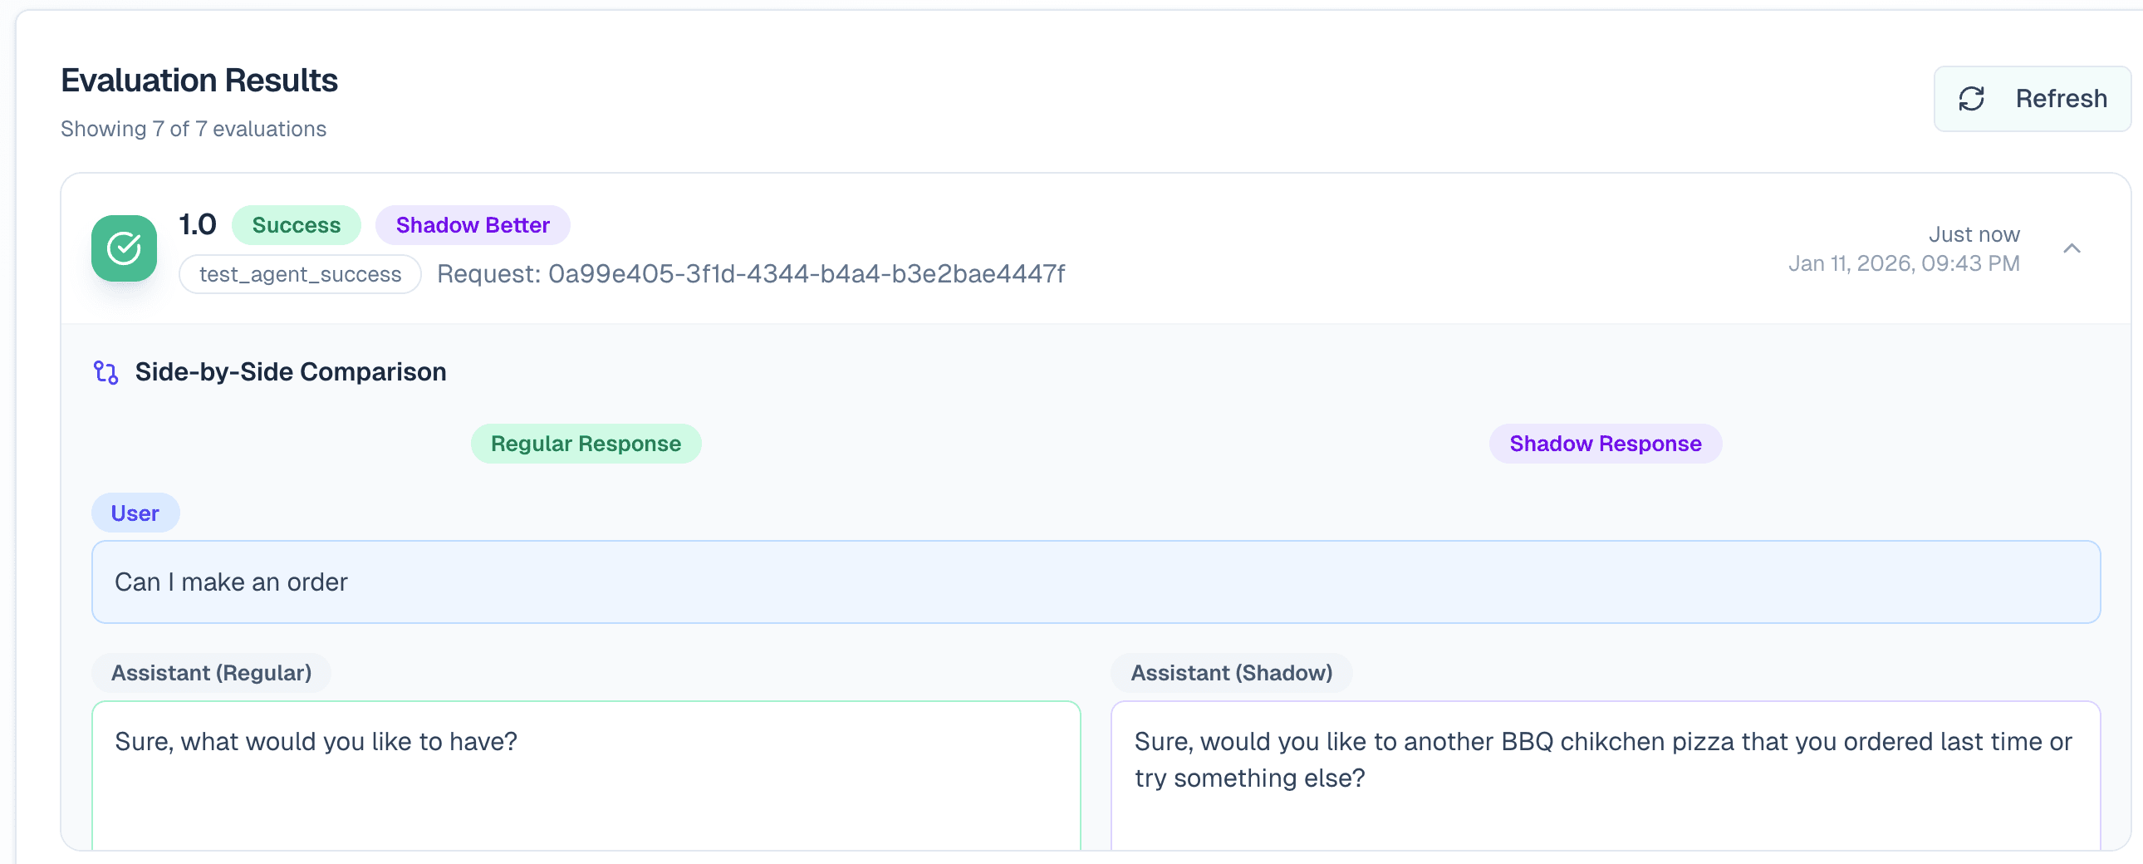Viewport: 2143px width, 864px height.
Task: Click the Assistant (Regular) label
Action: pyautogui.click(x=211, y=673)
